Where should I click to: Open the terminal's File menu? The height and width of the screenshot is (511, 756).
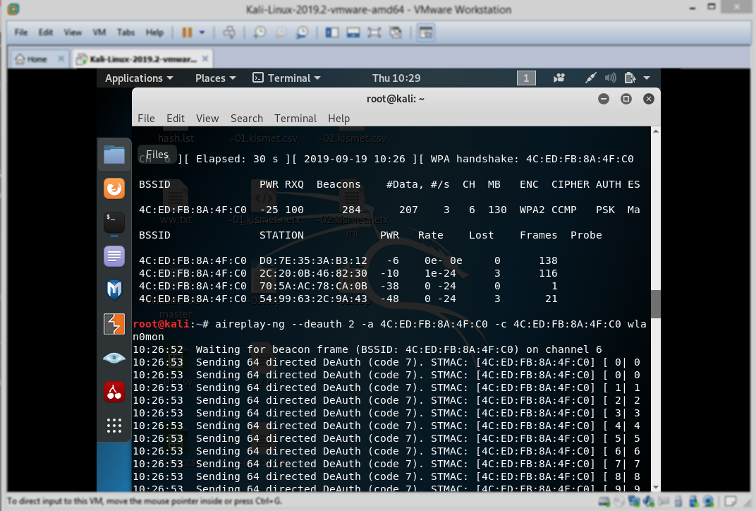[146, 118]
